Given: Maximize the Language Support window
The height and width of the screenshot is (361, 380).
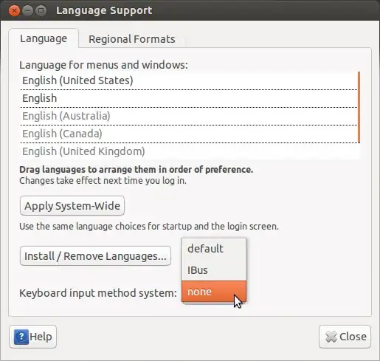Looking at the screenshot, I should (41, 11).
